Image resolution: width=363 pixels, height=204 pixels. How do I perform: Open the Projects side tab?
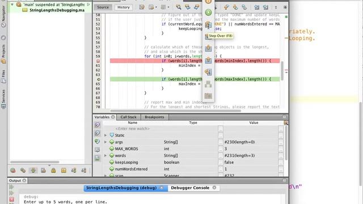pos(3,54)
